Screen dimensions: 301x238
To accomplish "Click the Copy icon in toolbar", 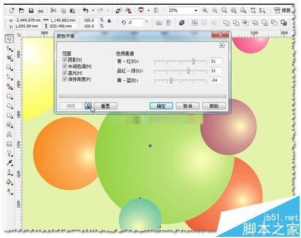I will 63,10.
